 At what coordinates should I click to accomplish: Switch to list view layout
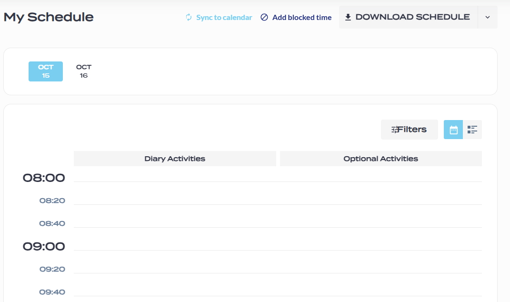[472, 130]
